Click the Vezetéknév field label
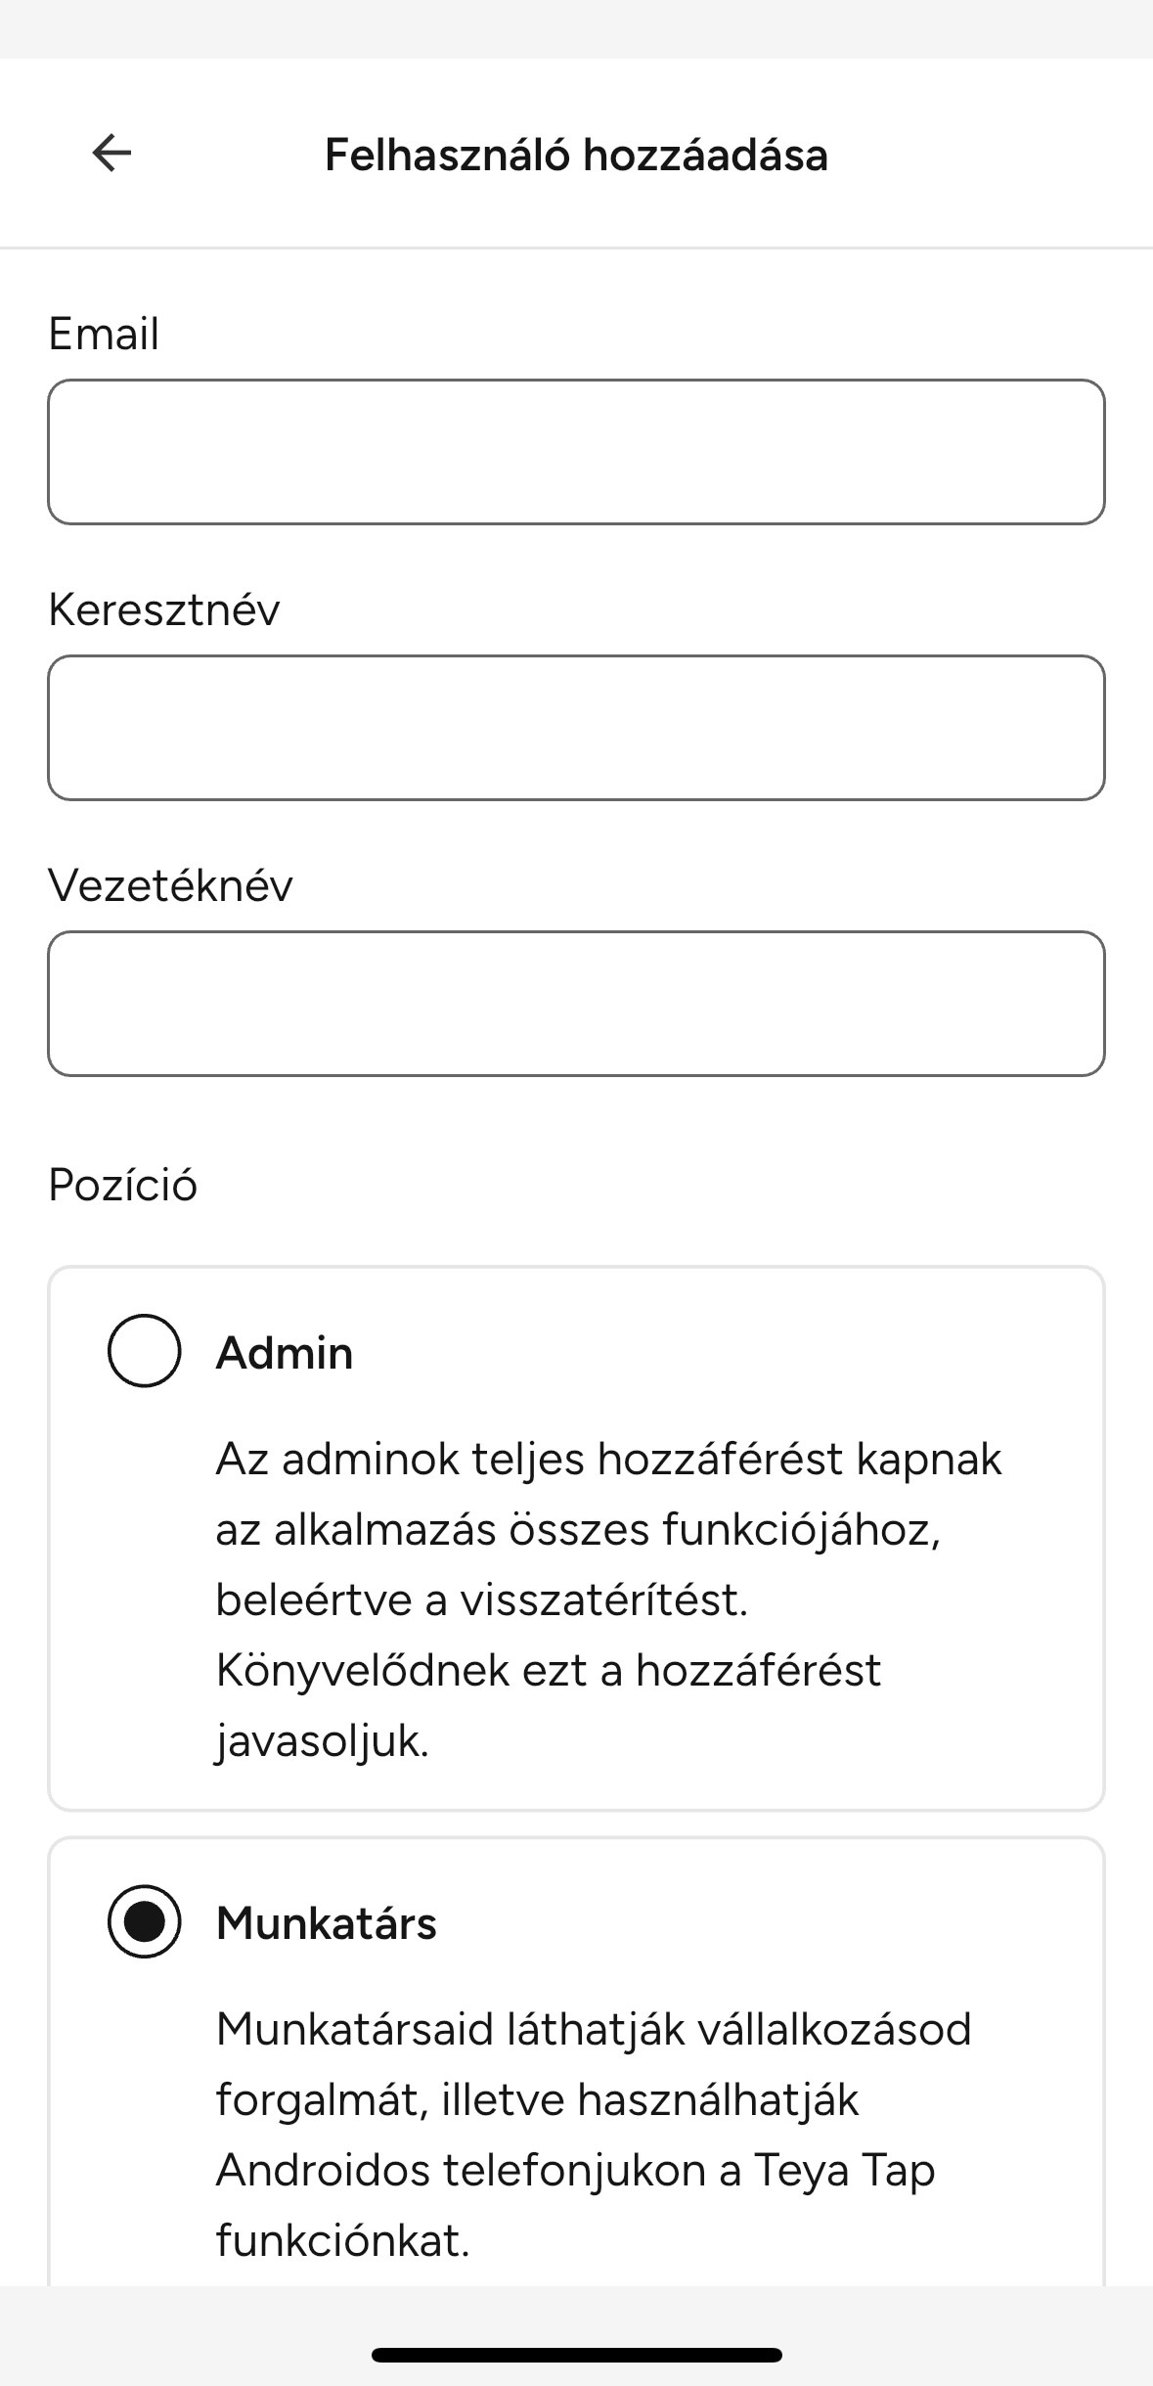This screenshot has width=1153, height=2386. [x=170, y=885]
